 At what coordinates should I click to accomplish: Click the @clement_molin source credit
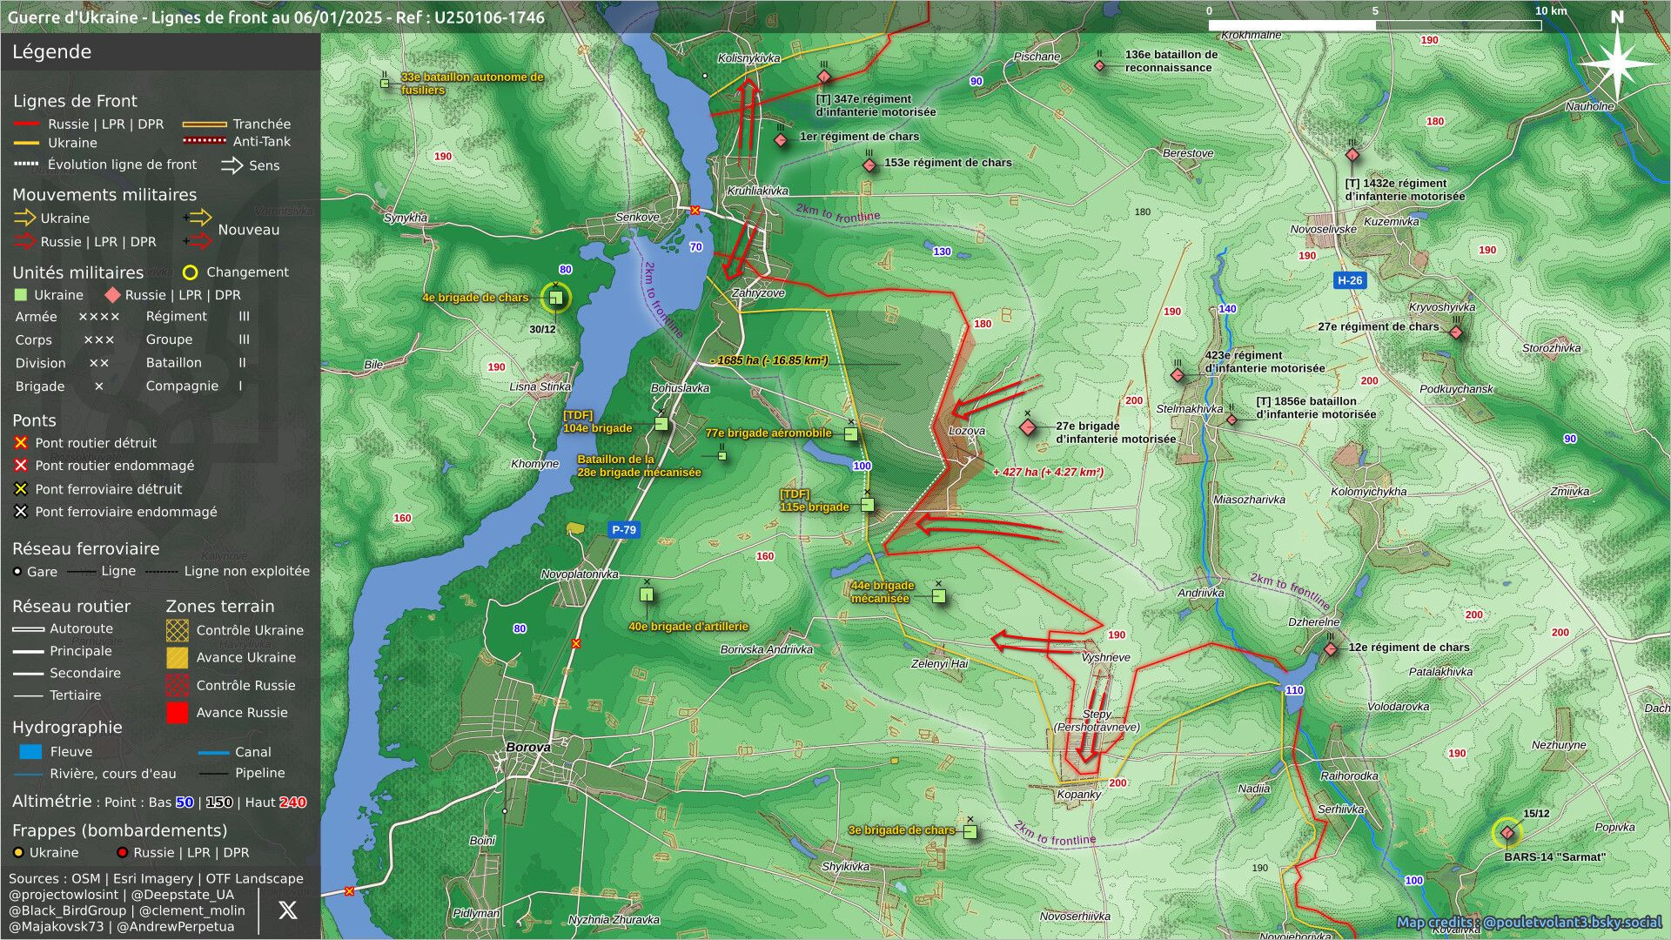192,910
